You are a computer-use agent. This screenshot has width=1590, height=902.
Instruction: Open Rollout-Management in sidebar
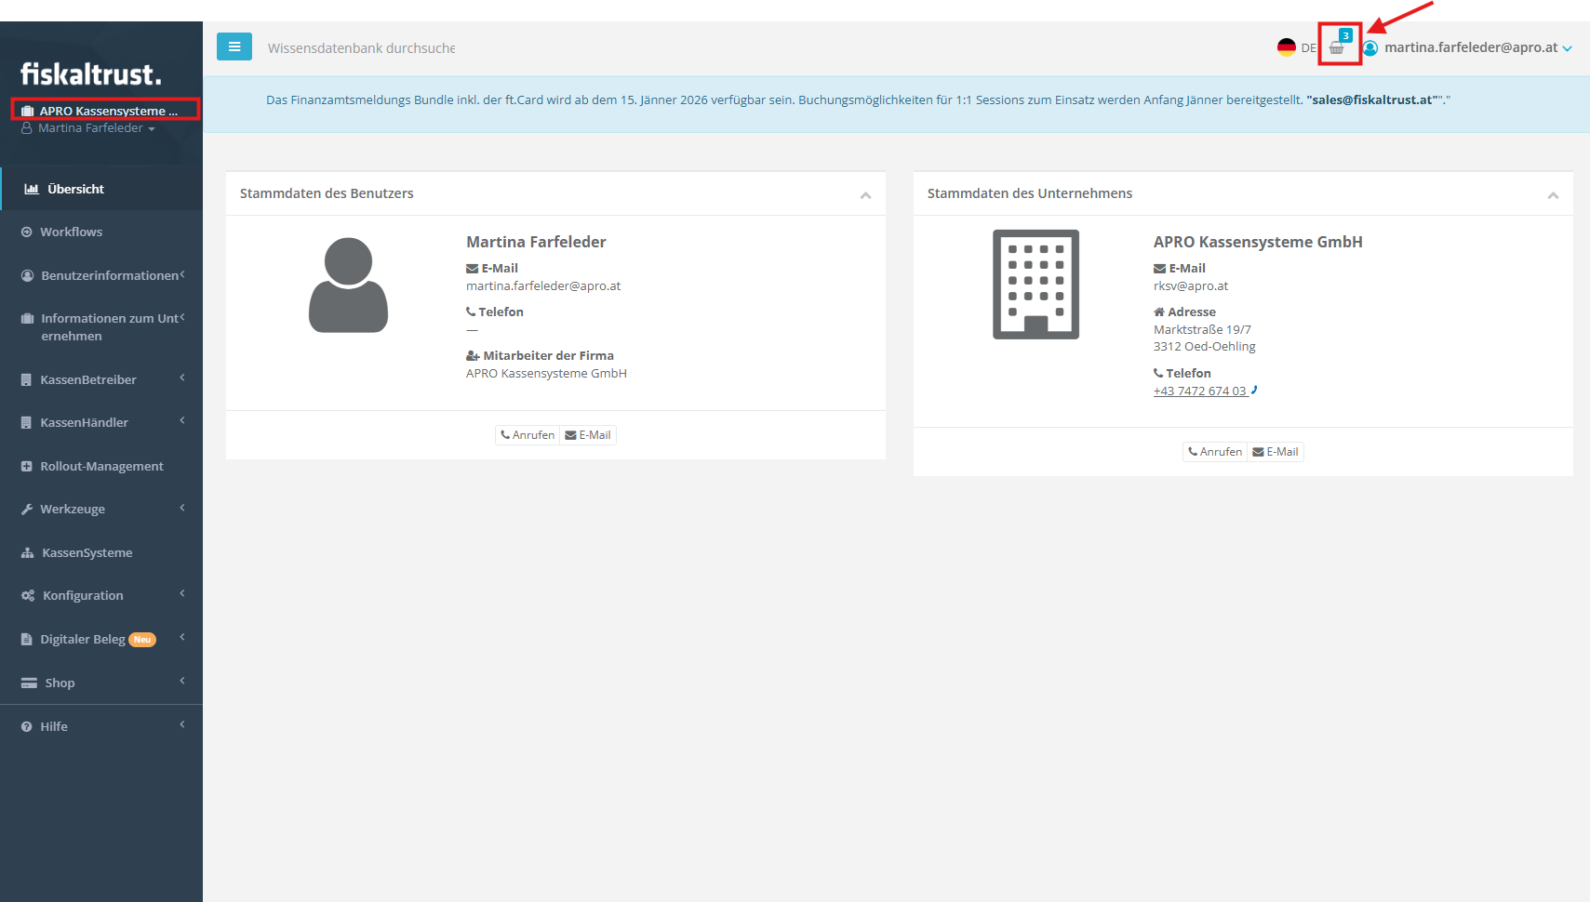pos(101,466)
